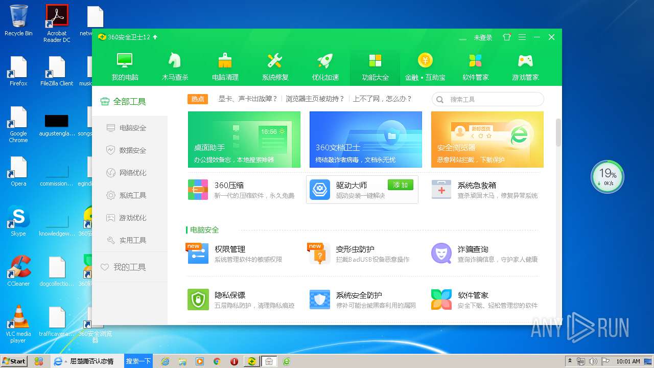Open 360压缩 tool icon
The width and height of the screenshot is (654, 368).
pos(198,190)
